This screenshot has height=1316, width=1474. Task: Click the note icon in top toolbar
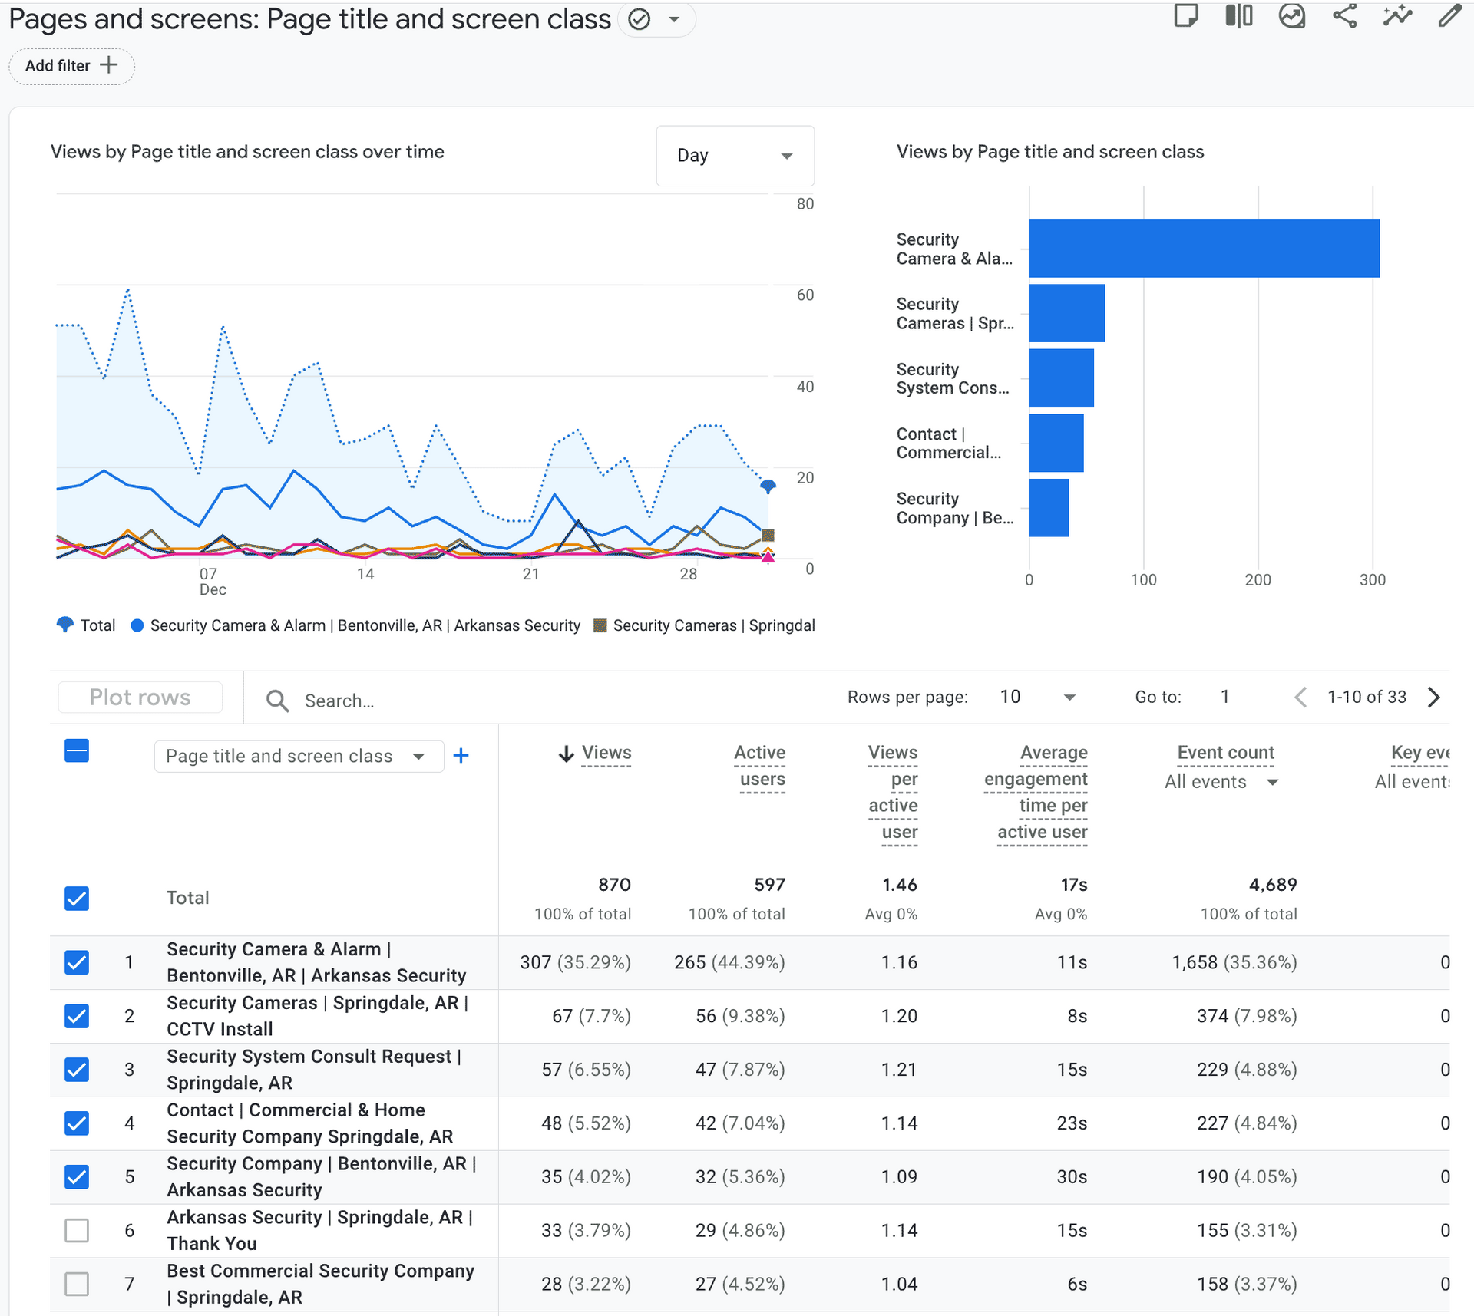(1186, 15)
